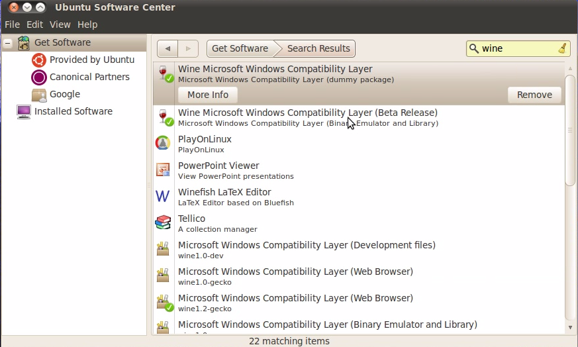This screenshot has width=578, height=347.
Task: Click the package icon for wine1.0-gecko
Action: pos(163,275)
